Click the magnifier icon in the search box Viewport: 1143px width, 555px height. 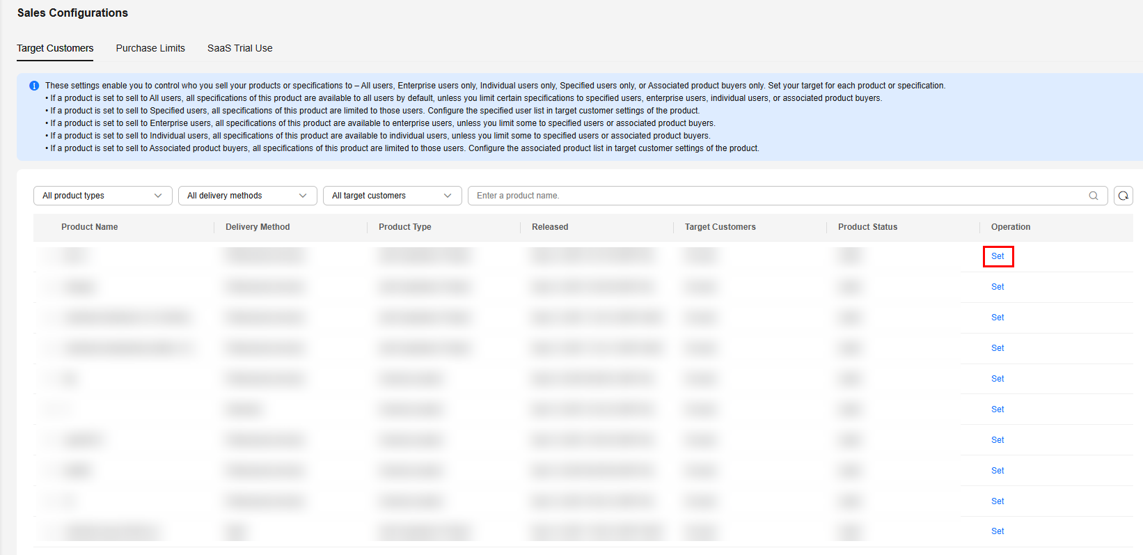(1094, 196)
